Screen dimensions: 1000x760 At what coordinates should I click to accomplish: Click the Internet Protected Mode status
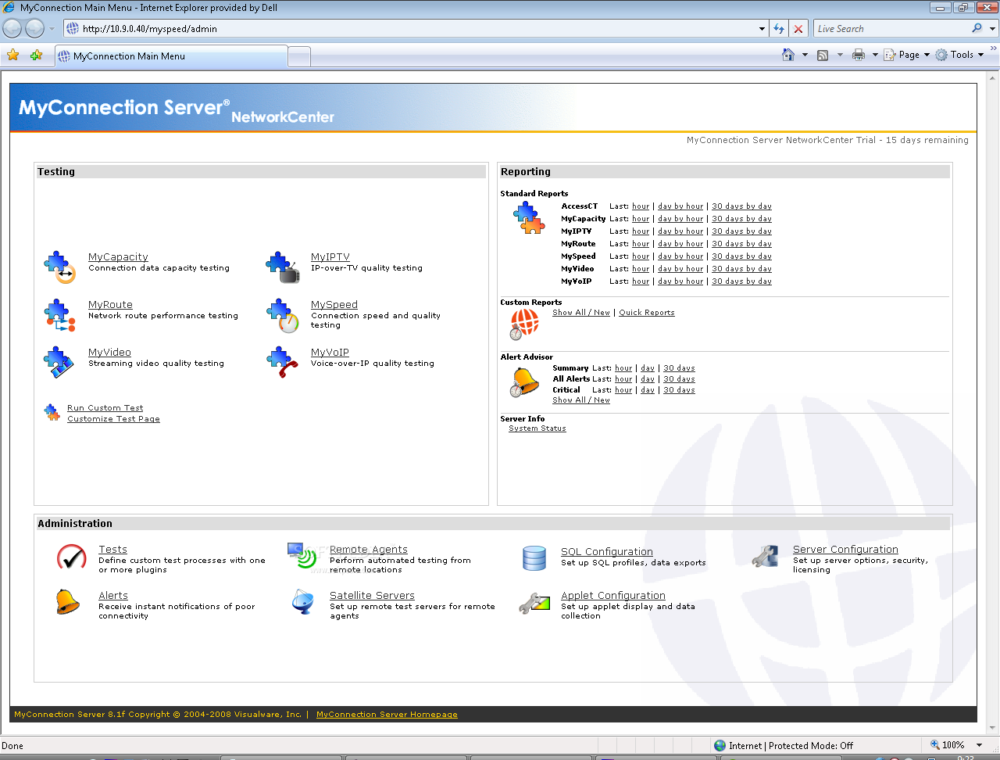pos(784,746)
